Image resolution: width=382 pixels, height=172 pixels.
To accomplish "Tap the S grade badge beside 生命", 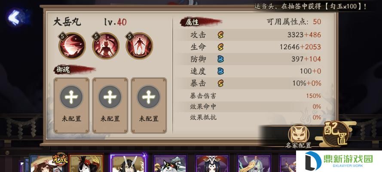I will tap(220, 47).
